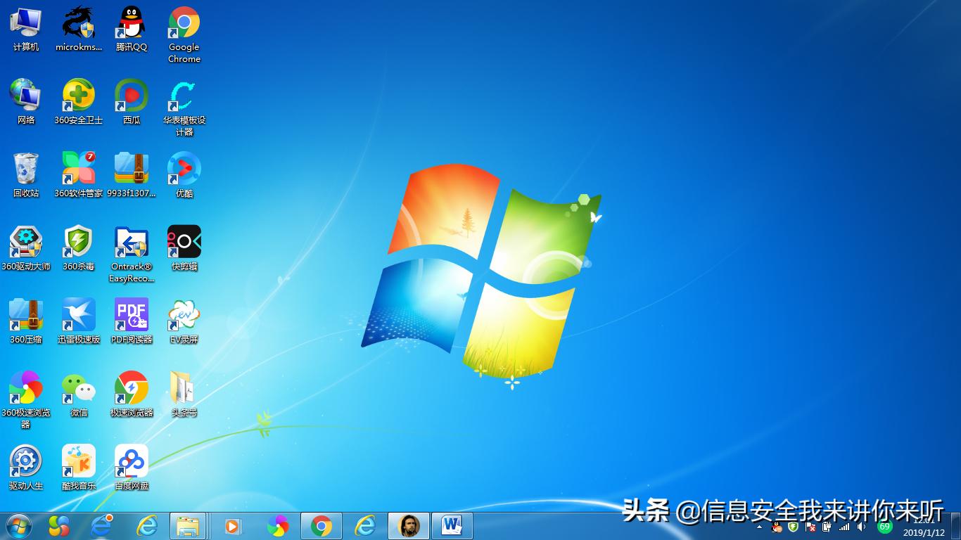Expand hidden system tray icons

point(759,527)
